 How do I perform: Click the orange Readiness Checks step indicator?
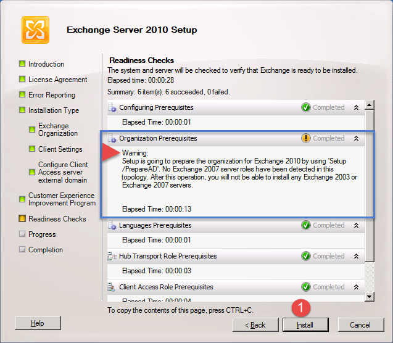pos(22,218)
